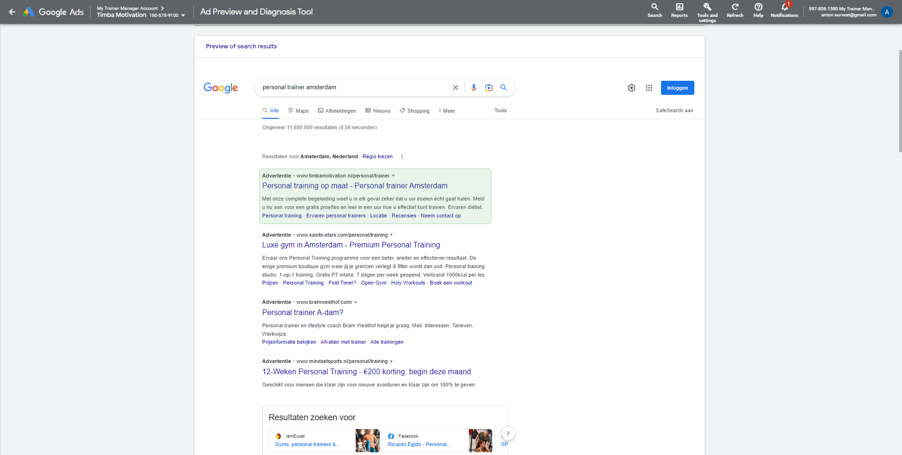This screenshot has width=902, height=455.
Task: Click SafeSearch aan
Action: (674, 111)
